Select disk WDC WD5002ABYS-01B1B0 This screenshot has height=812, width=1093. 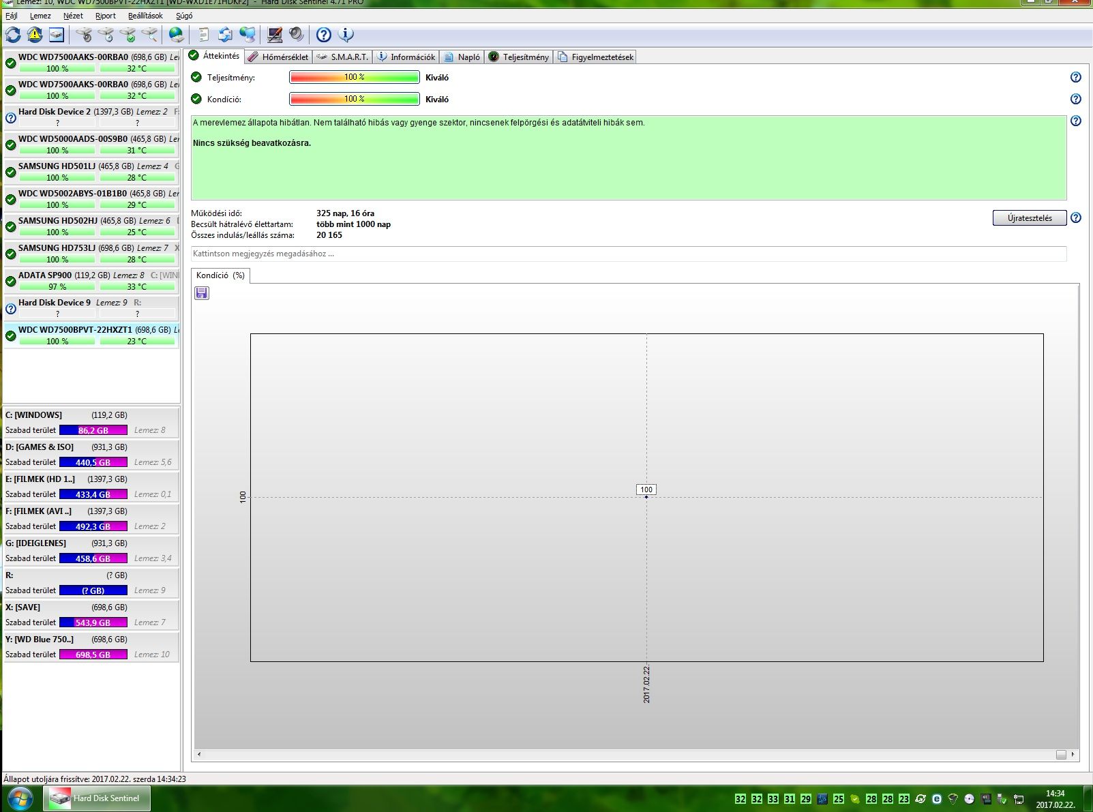click(91, 199)
